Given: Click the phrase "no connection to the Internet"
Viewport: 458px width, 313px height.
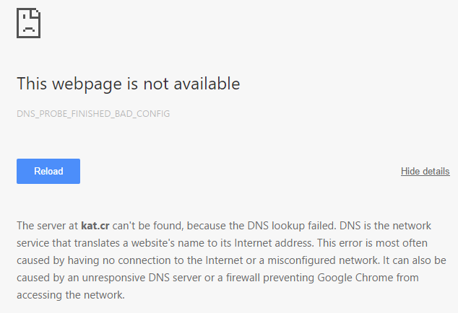Looking at the screenshot, I should 171,260.
